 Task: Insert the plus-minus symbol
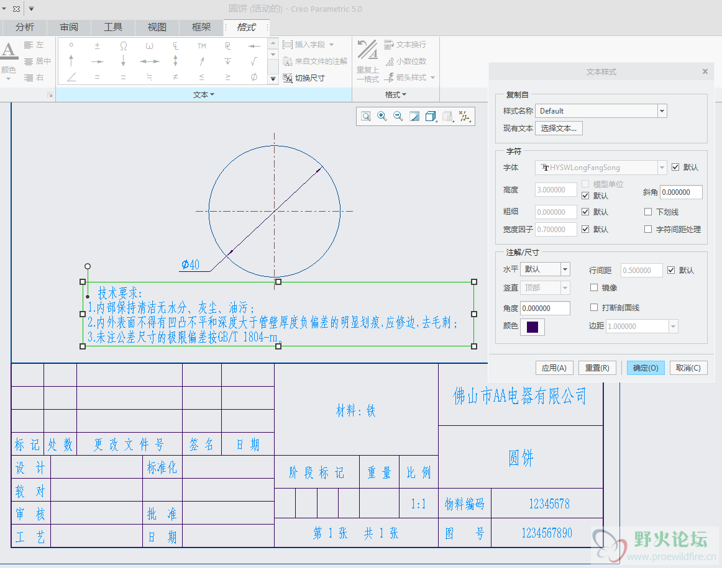click(x=97, y=45)
